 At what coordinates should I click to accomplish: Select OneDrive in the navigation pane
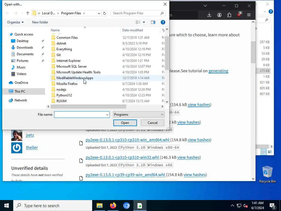click(x=21, y=83)
